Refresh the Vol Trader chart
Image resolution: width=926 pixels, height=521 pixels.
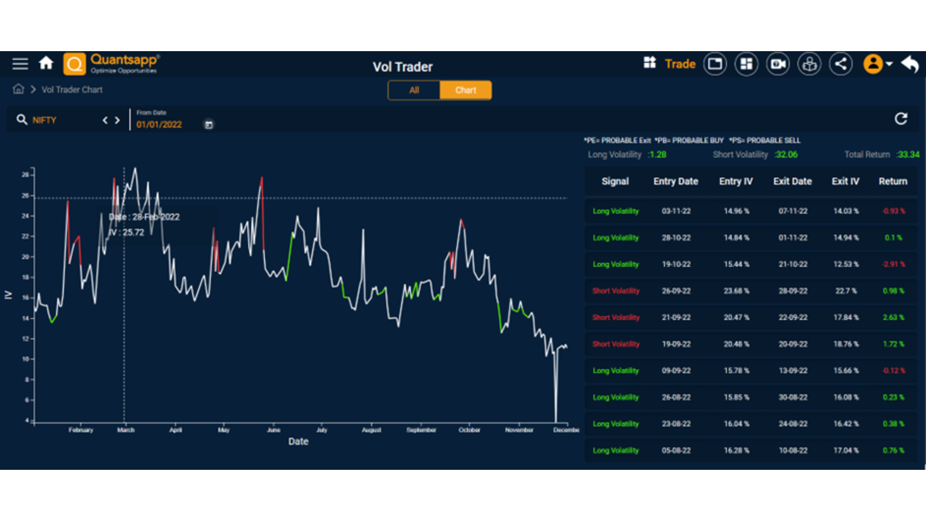(x=901, y=119)
